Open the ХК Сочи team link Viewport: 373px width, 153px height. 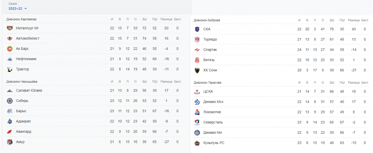210,70
